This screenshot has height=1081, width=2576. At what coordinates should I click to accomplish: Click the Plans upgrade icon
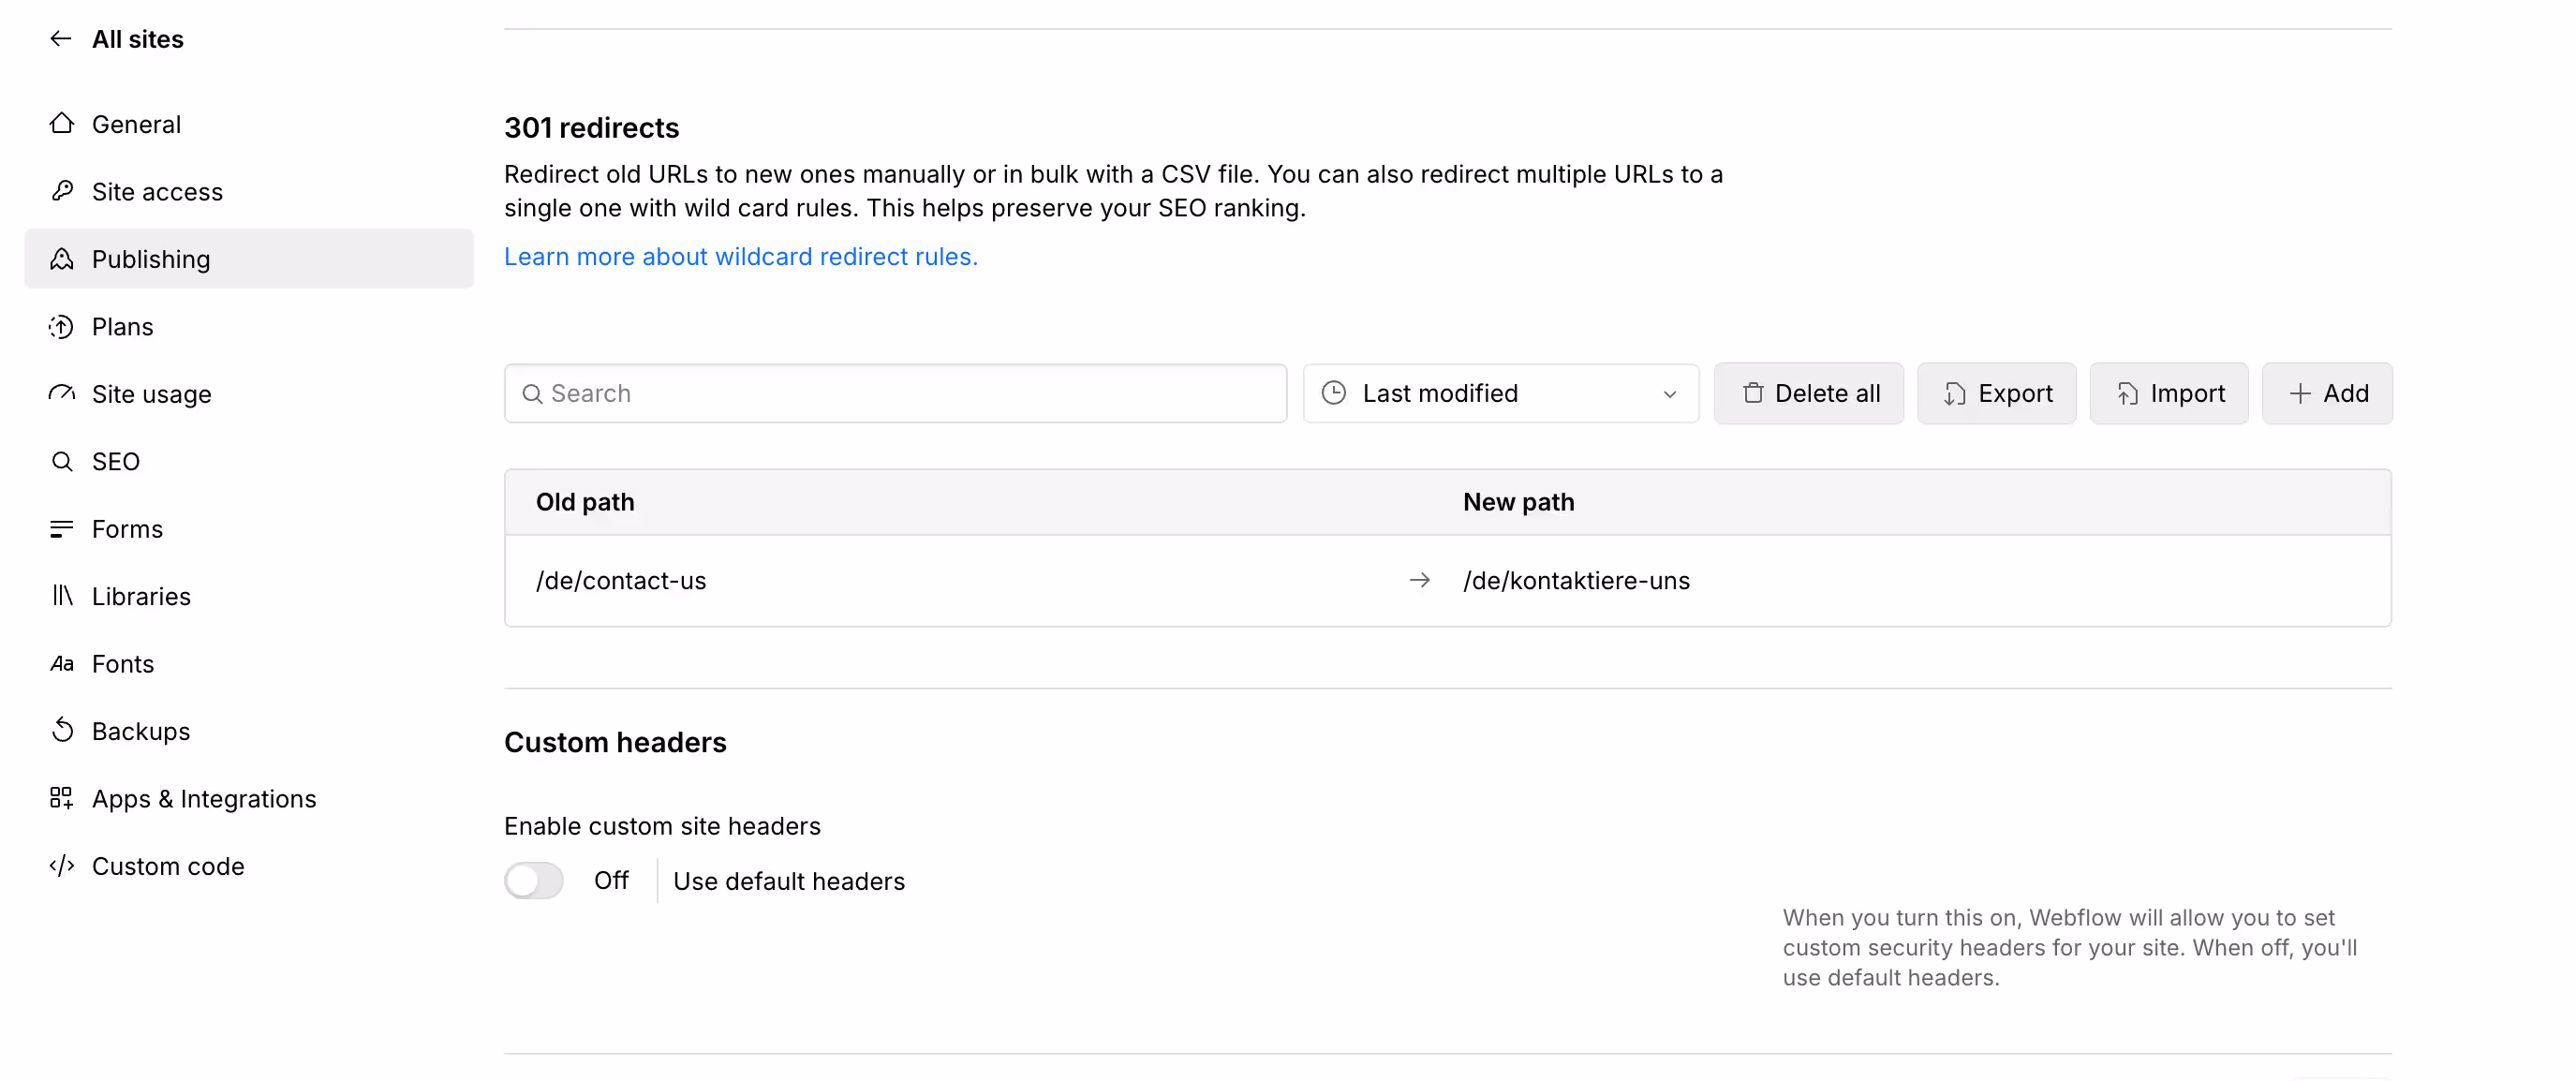pyautogui.click(x=62, y=327)
